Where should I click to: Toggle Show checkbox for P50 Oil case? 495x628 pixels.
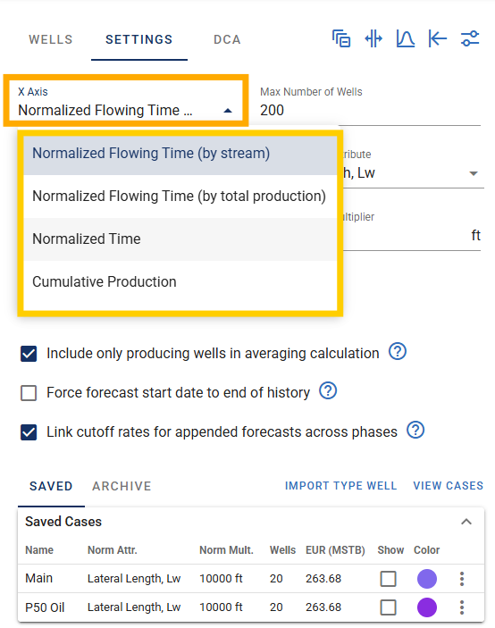(388, 607)
